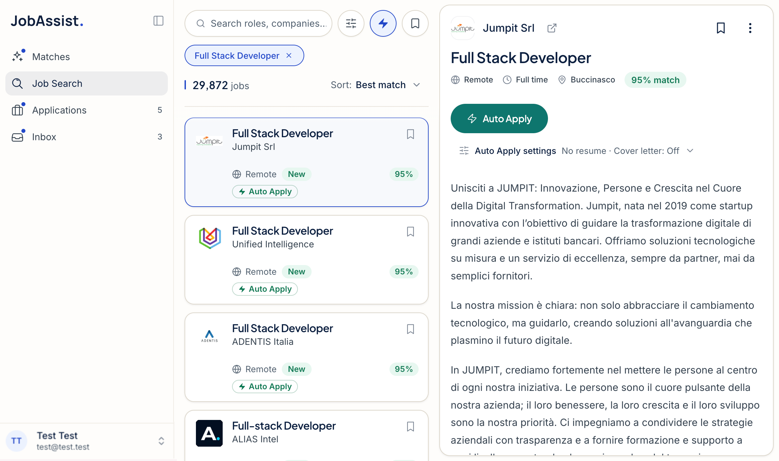Click the location pin icon near Buccinasco

click(x=562, y=80)
